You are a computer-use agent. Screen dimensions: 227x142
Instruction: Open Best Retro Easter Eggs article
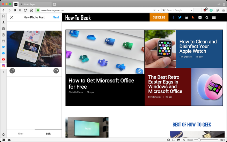pyautogui.click(x=165, y=84)
